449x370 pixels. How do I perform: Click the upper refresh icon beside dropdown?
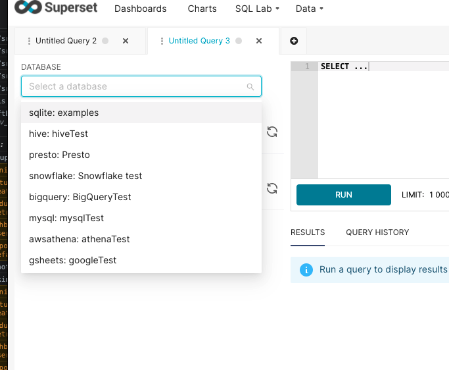coord(272,132)
